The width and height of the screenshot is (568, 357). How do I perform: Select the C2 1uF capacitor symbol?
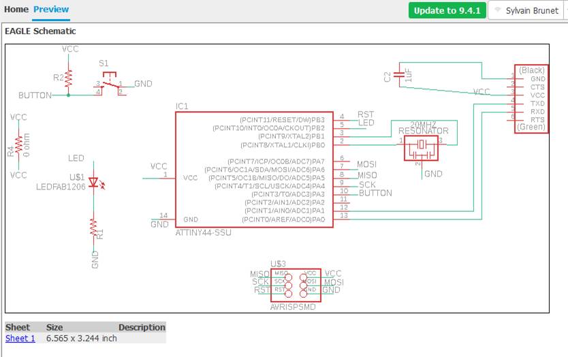pyautogui.click(x=399, y=75)
